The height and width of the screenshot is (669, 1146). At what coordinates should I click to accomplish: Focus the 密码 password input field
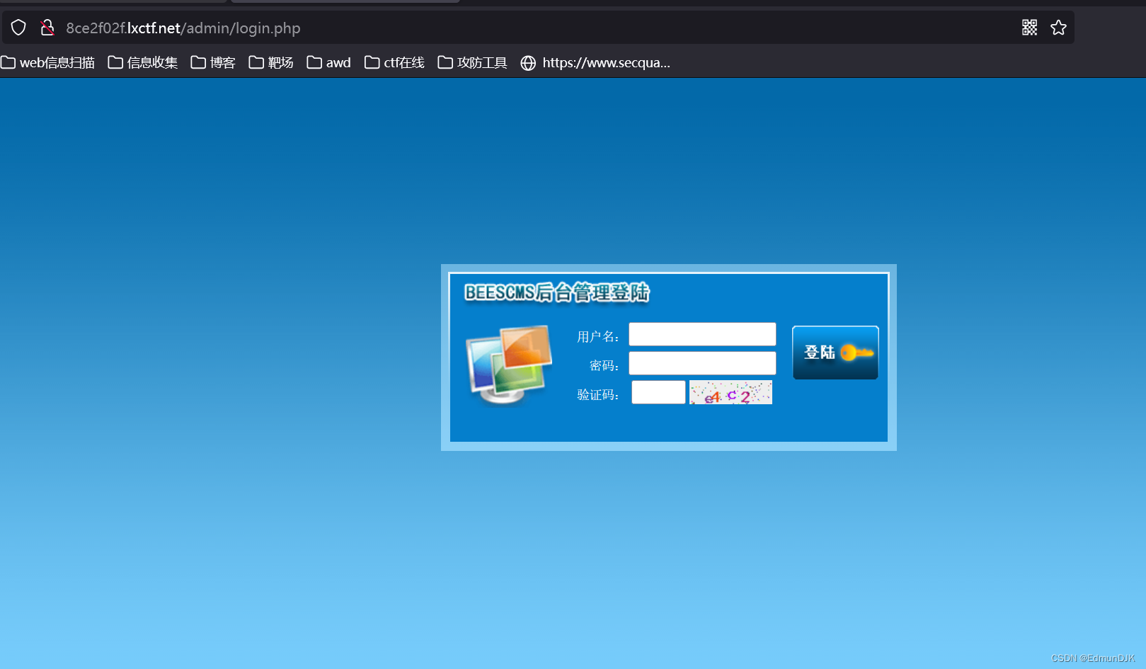(x=702, y=363)
